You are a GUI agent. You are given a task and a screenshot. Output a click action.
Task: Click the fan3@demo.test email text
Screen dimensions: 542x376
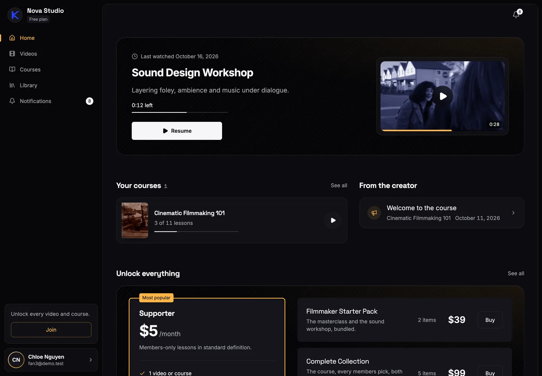tap(46, 364)
